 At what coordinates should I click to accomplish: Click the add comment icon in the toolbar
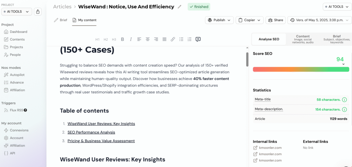(198, 39)
